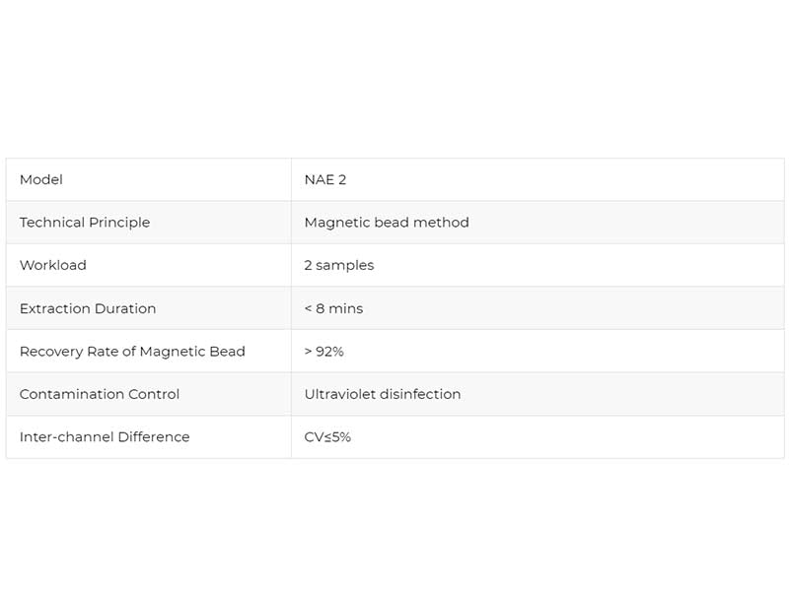Click the Inter-channel Difference label
The width and height of the screenshot is (789, 591).
click(105, 437)
